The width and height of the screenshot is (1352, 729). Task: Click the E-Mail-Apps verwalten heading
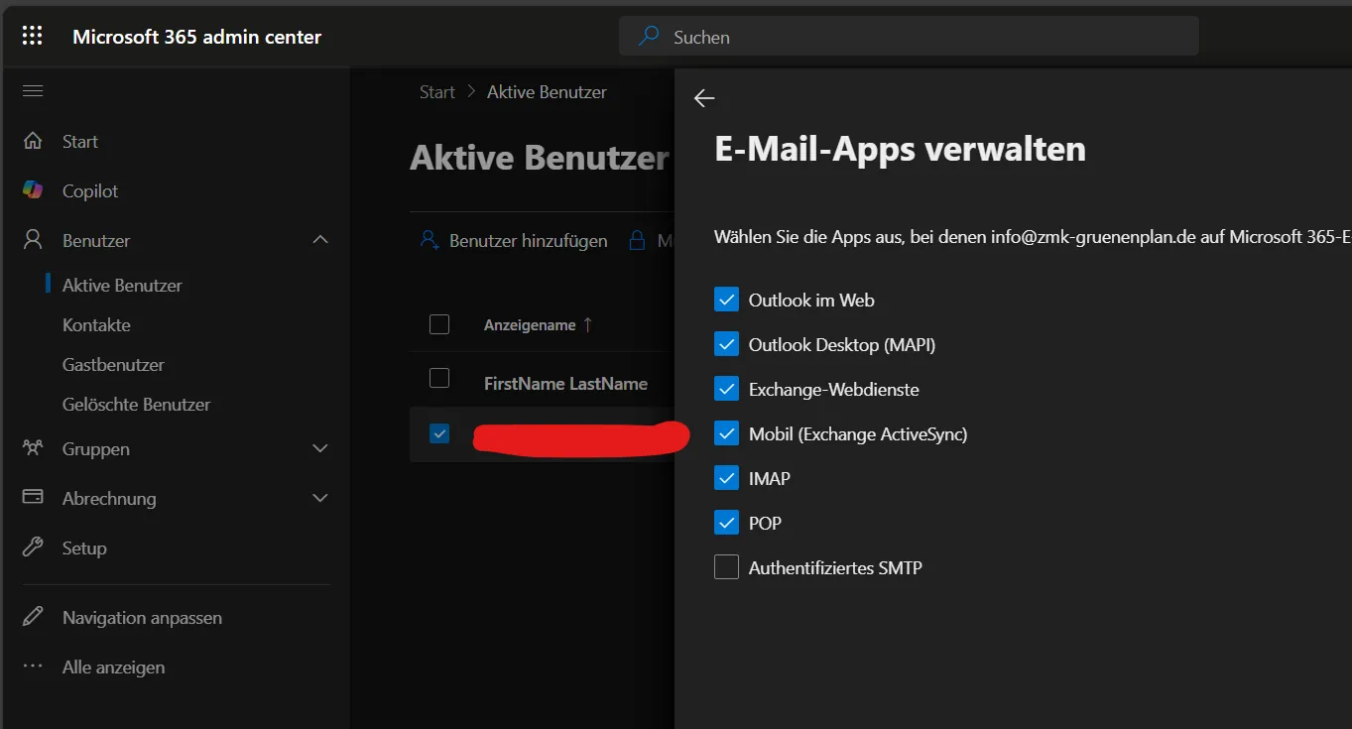point(900,149)
